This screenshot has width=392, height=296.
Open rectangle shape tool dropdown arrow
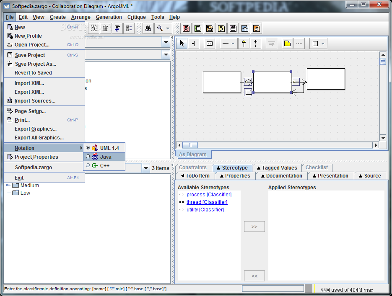(x=323, y=44)
